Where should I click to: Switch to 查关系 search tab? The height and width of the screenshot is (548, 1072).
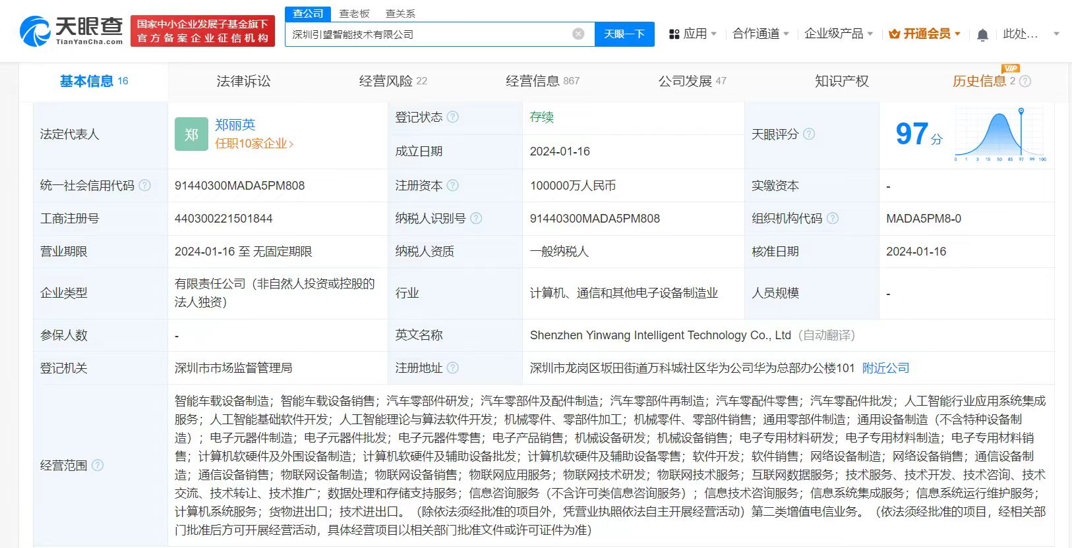pos(400,14)
